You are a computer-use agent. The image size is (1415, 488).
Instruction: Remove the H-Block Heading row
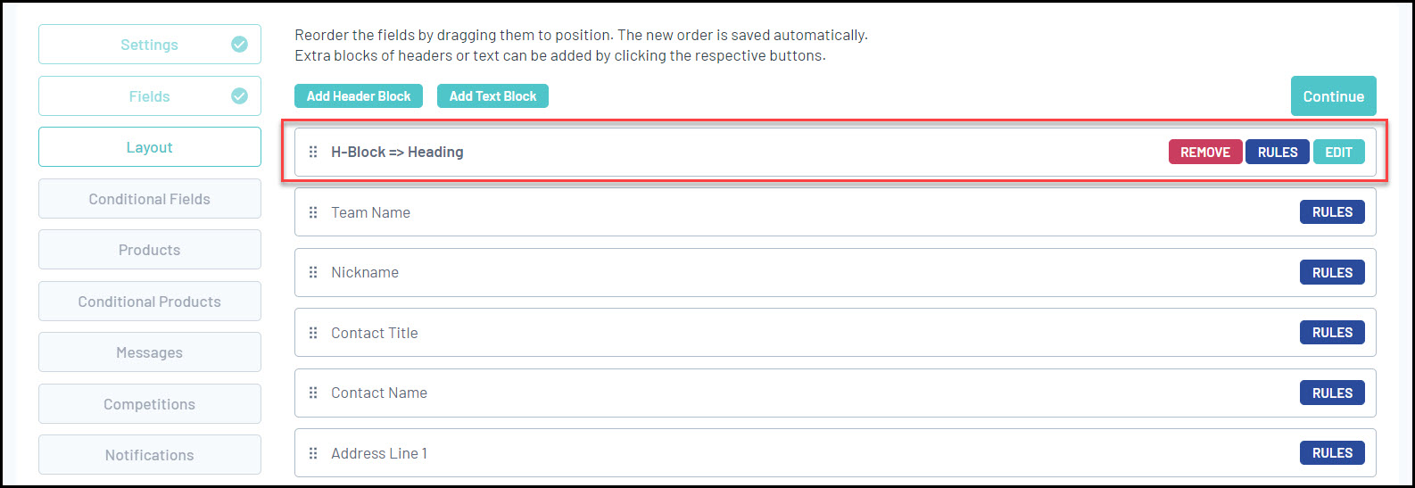(x=1204, y=152)
